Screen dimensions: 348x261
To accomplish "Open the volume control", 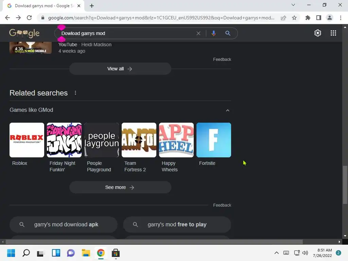I will tap(305, 253).
